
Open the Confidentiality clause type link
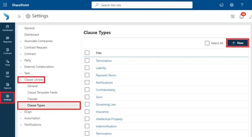coord(106,90)
